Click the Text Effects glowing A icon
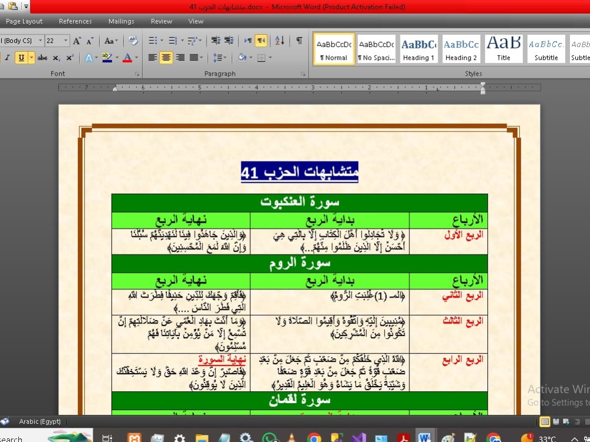Screen dimensions: 590x442 pyautogui.click(x=89, y=58)
